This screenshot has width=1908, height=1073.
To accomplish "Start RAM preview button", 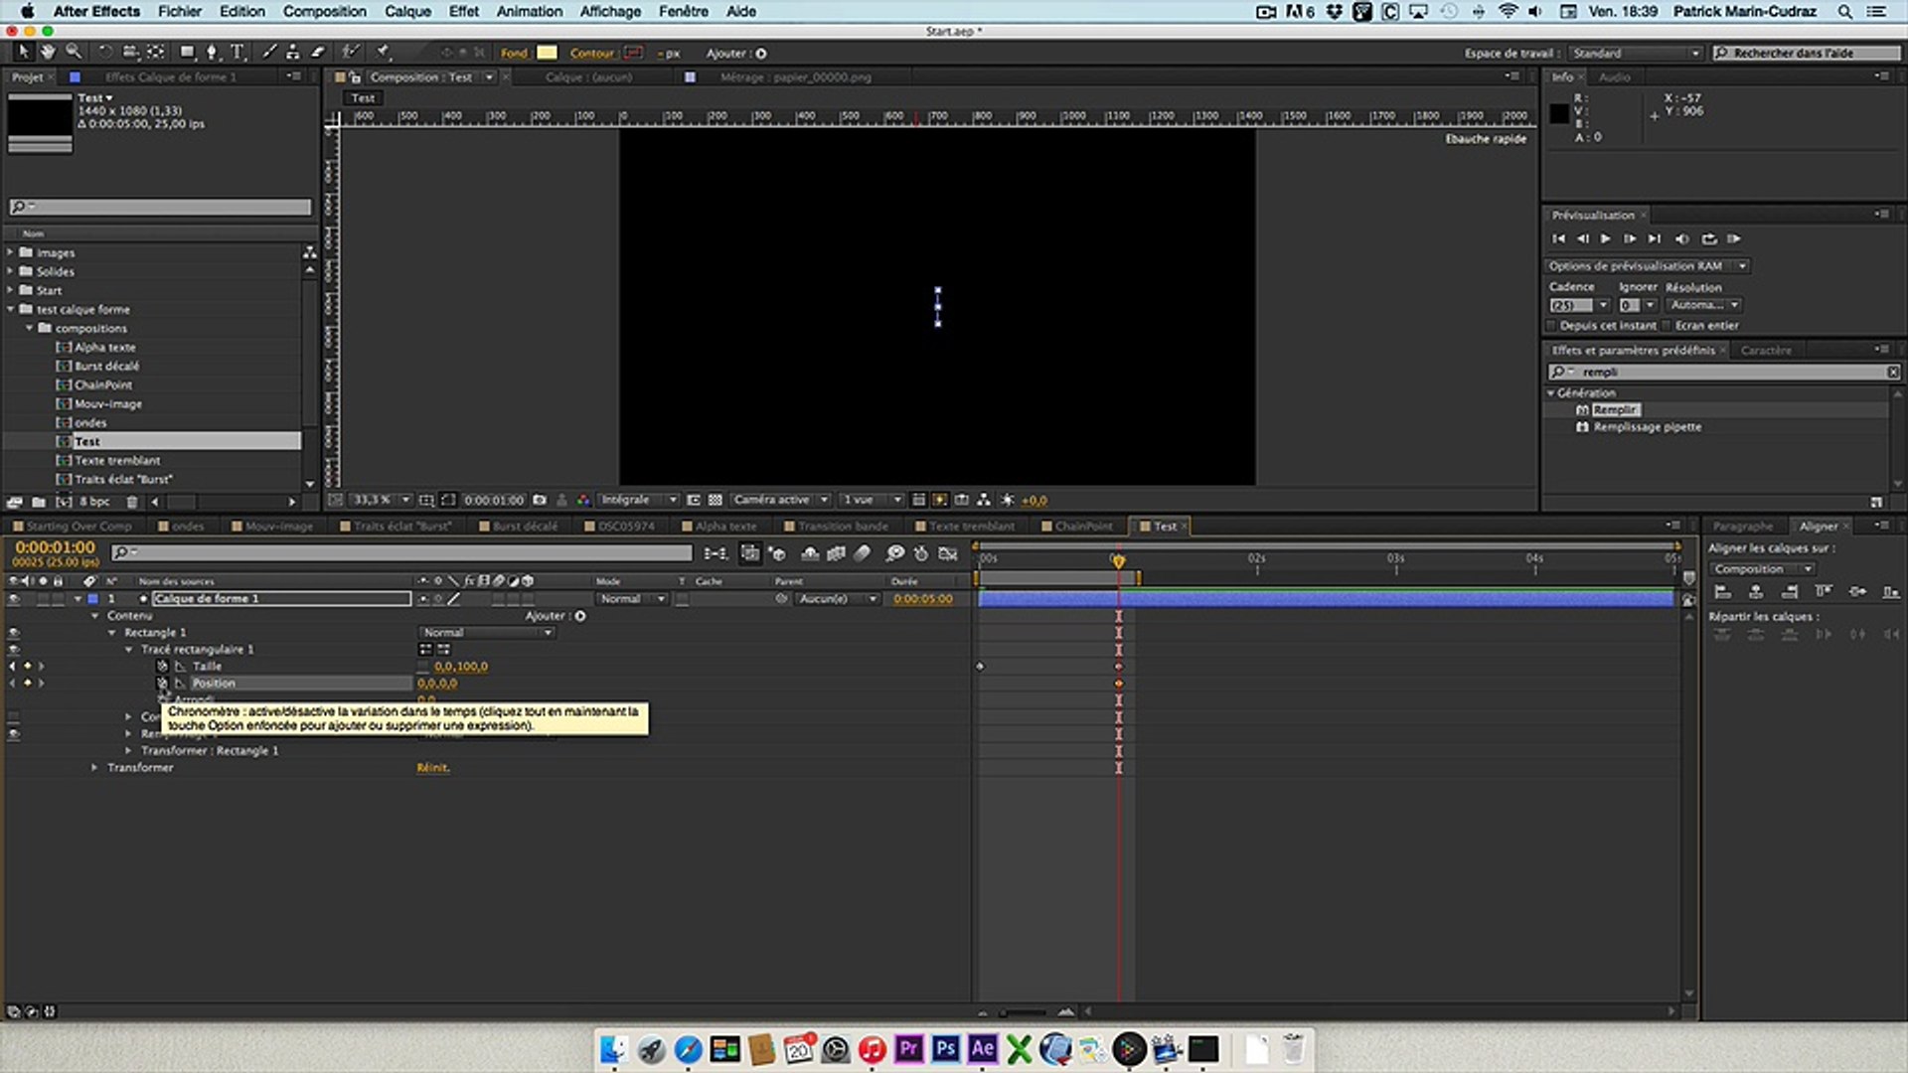I will [x=1734, y=238].
